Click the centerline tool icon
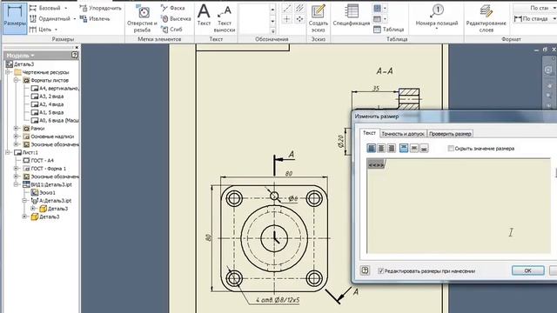This screenshot has height=313, width=557. (x=286, y=9)
